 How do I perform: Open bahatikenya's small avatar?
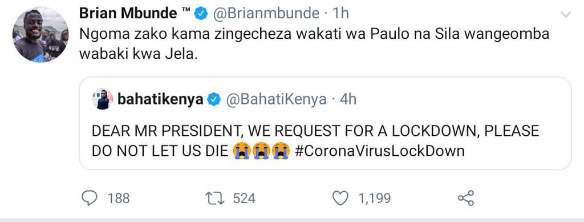[x=103, y=99]
